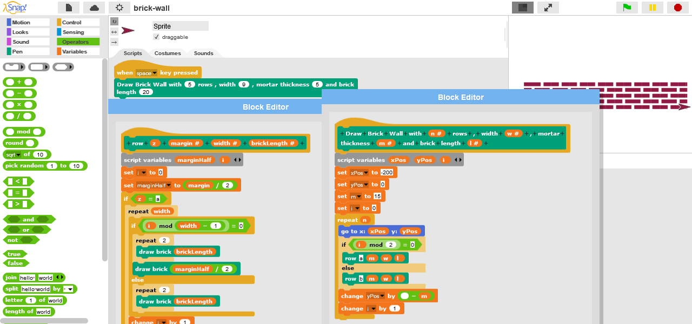The height and width of the screenshot is (324, 692).
Task: Switch to the Costumes tab
Action: (168, 53)
